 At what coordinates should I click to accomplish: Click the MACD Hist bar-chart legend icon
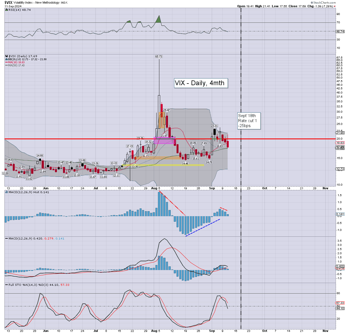tap(6, 192)
